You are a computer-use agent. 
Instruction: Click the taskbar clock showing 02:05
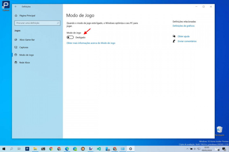coord(207,149)
